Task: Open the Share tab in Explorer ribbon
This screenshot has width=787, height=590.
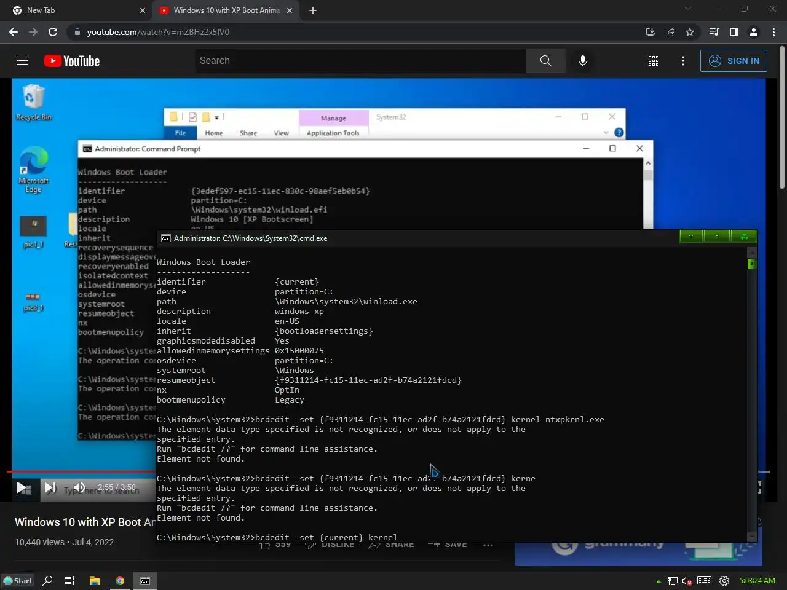Action: (x=248, y=133)
